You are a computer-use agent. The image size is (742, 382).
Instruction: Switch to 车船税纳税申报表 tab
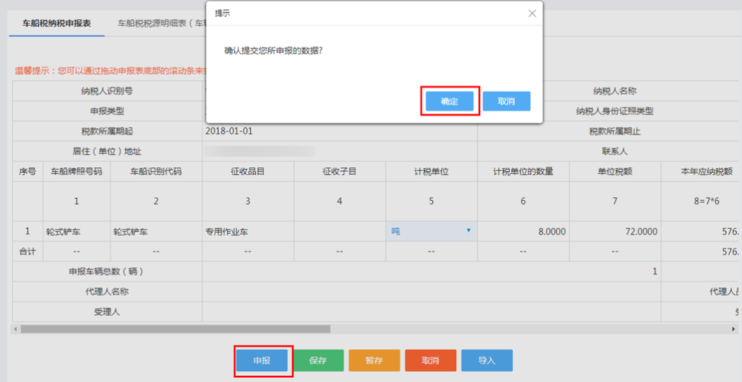click(56, 23)
